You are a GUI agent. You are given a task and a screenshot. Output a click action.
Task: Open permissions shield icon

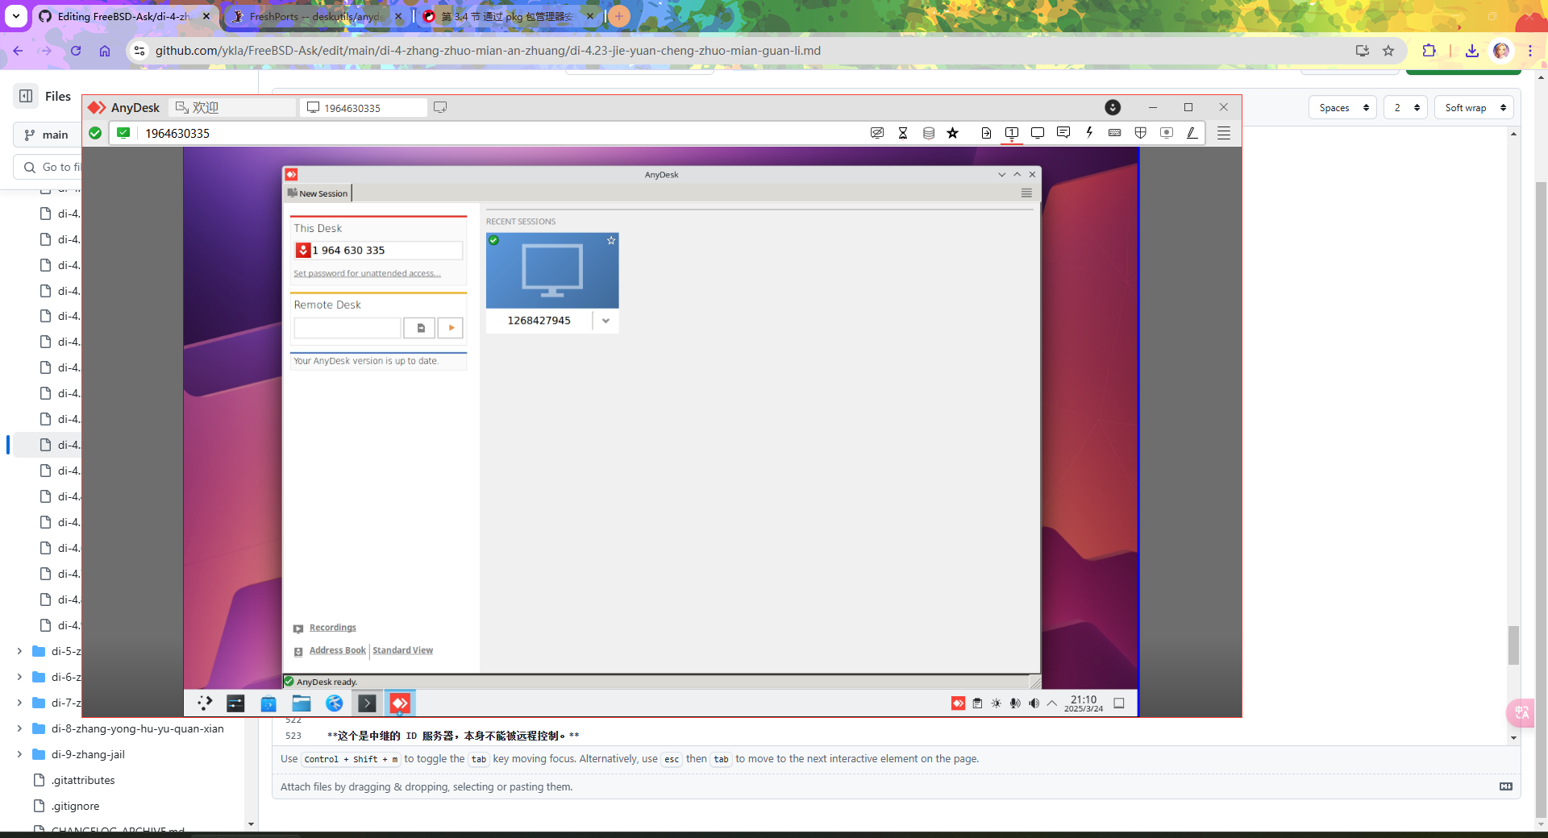click(1141, 133)
